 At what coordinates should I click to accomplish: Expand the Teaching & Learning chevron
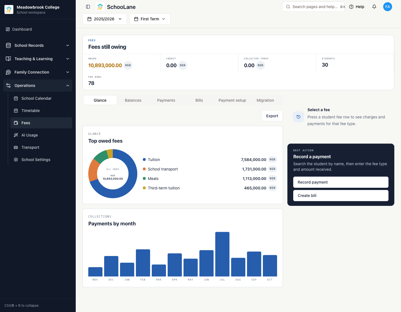pyautogui.click(x=68, y=59)
